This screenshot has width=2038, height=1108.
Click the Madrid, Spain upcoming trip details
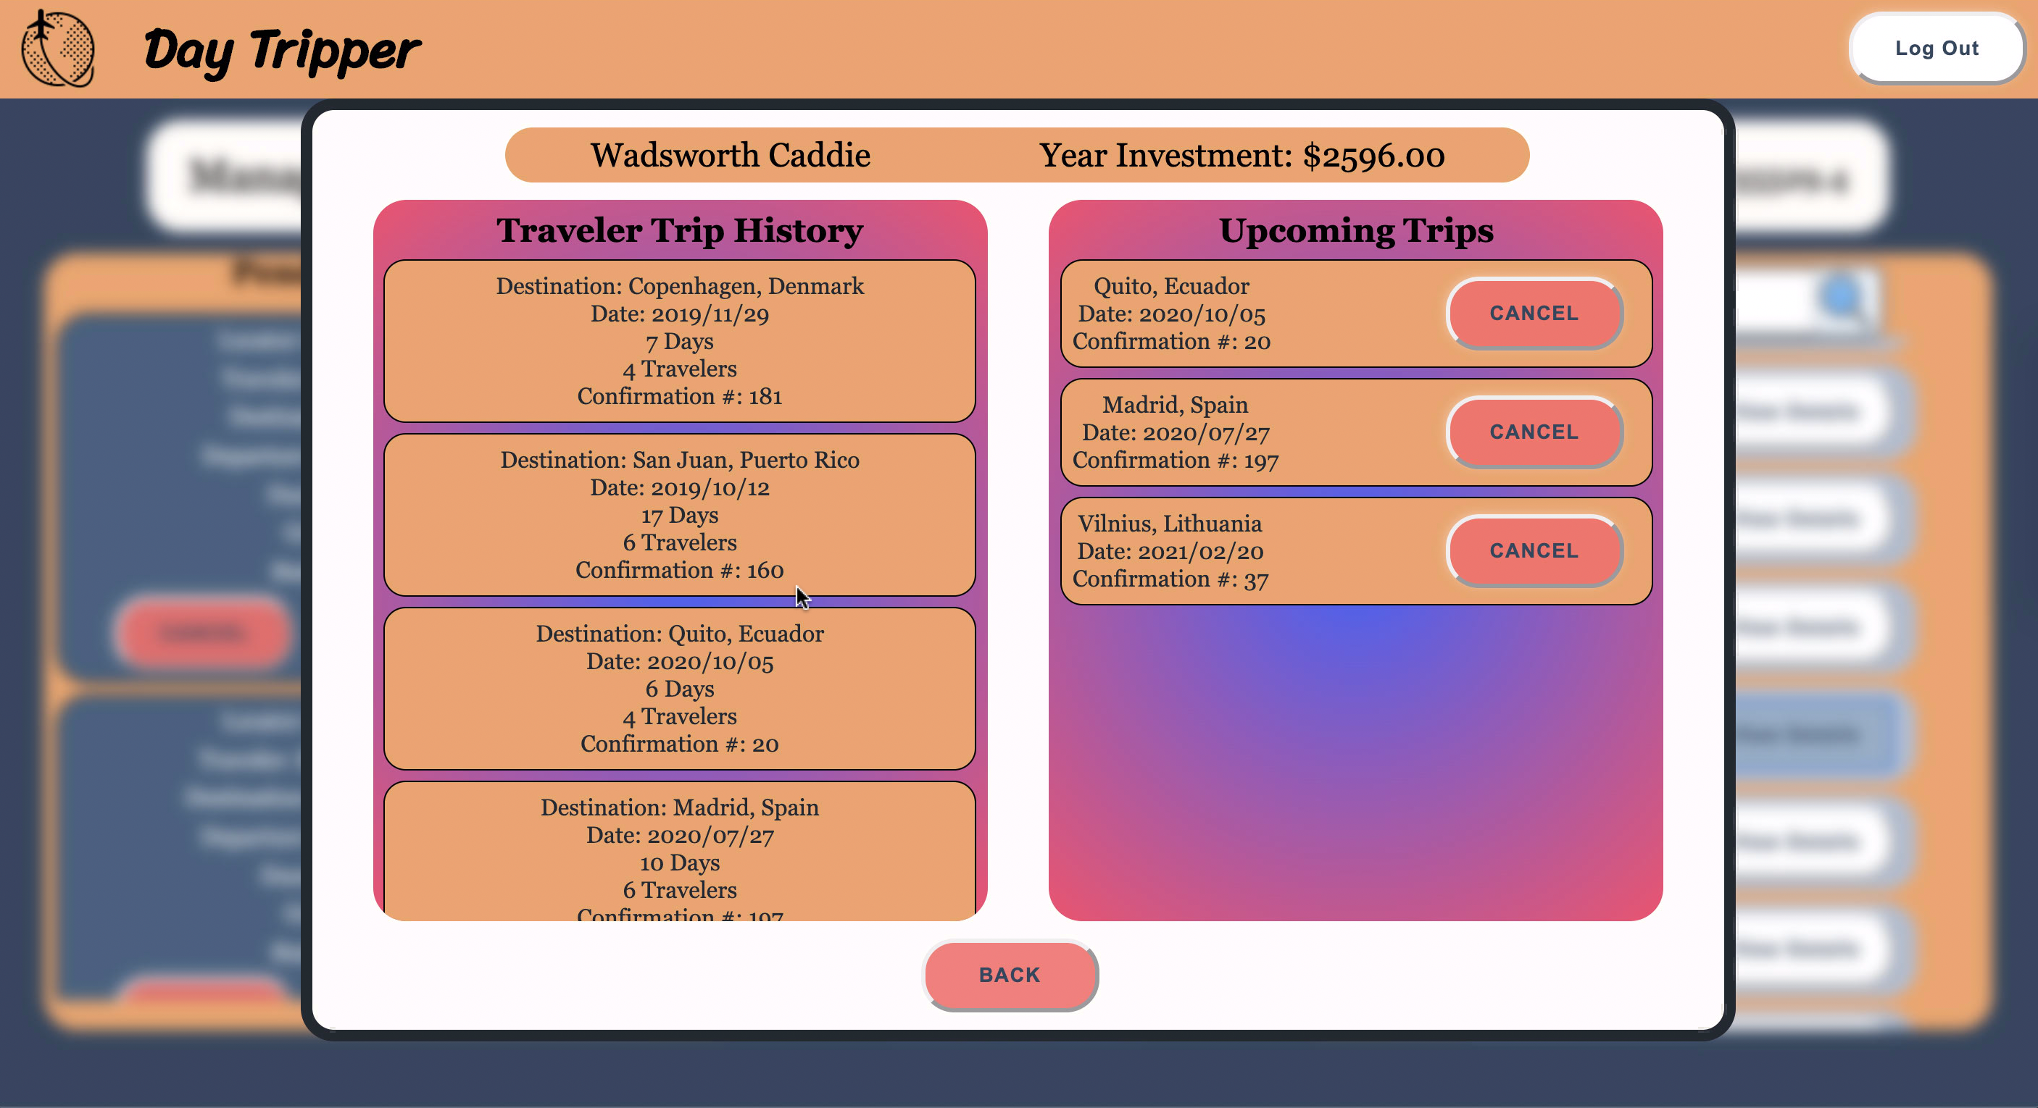click(x=1175, y=432)
